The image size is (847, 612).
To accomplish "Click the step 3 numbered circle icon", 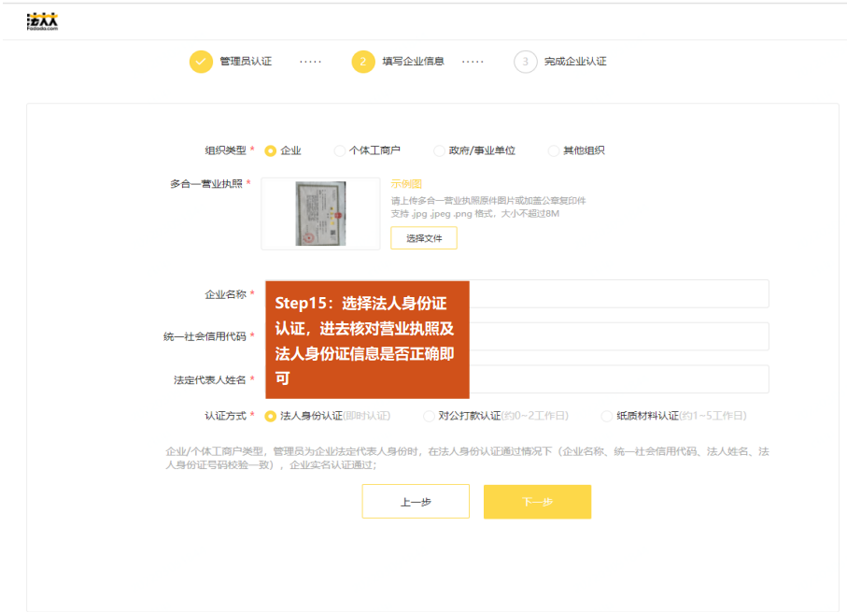I will tap(525, 62).
